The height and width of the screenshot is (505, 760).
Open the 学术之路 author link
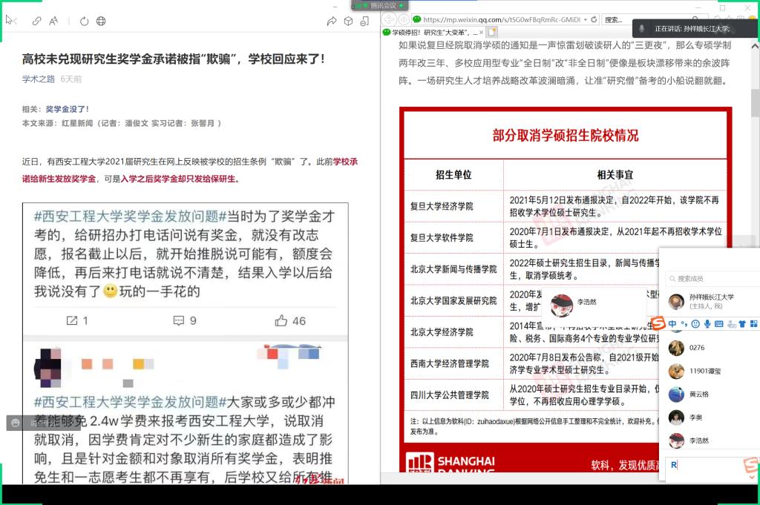[39, 79]
